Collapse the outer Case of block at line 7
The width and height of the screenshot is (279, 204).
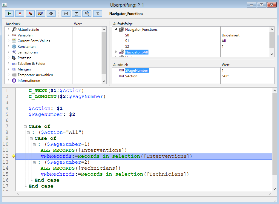(25, 127)
